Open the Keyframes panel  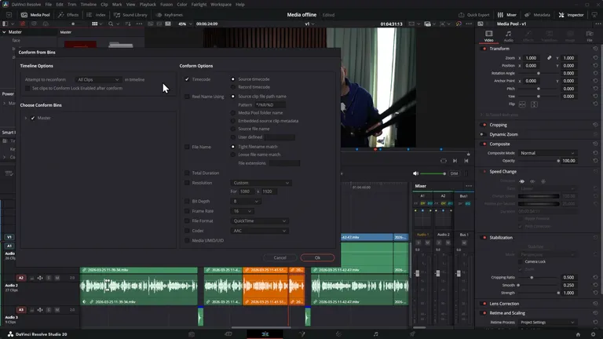click(x=170, y=15)
